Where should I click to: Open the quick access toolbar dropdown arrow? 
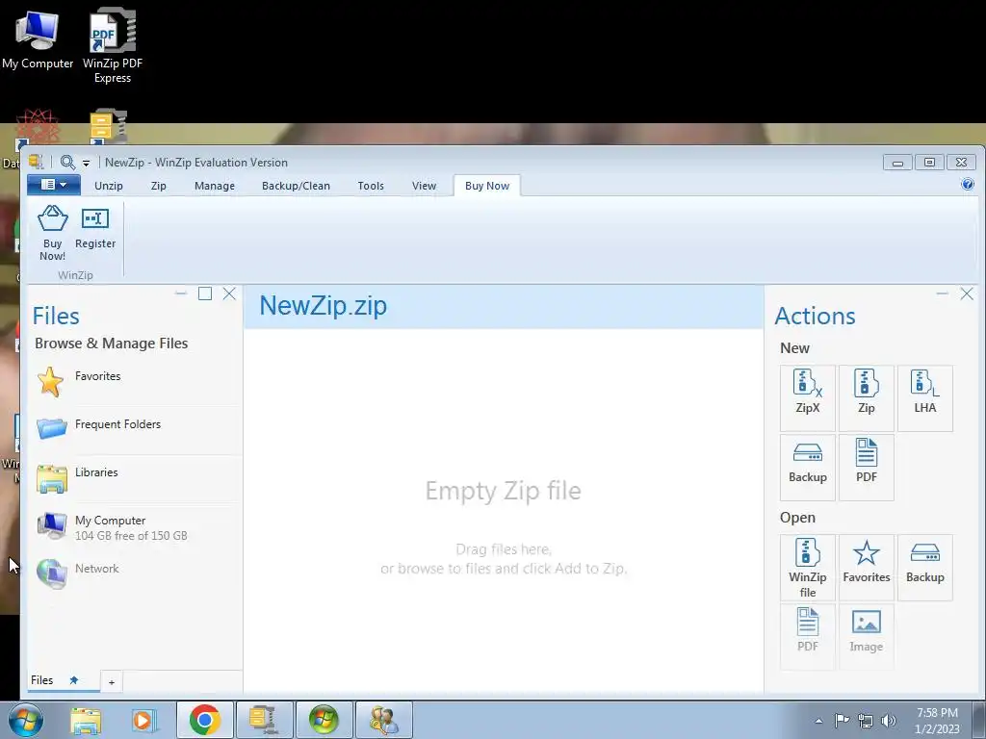point(86,164)
